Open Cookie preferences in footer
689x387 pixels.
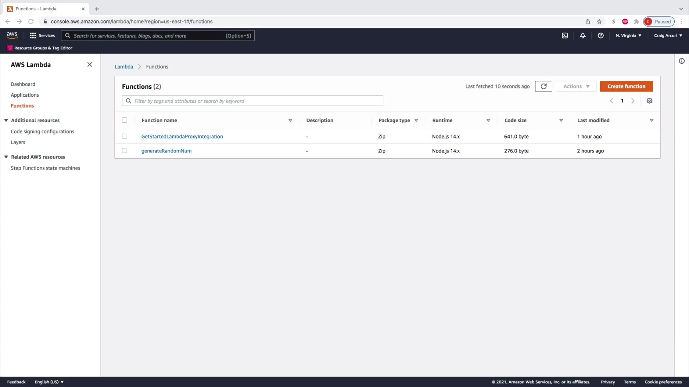(x=663, y=382)
